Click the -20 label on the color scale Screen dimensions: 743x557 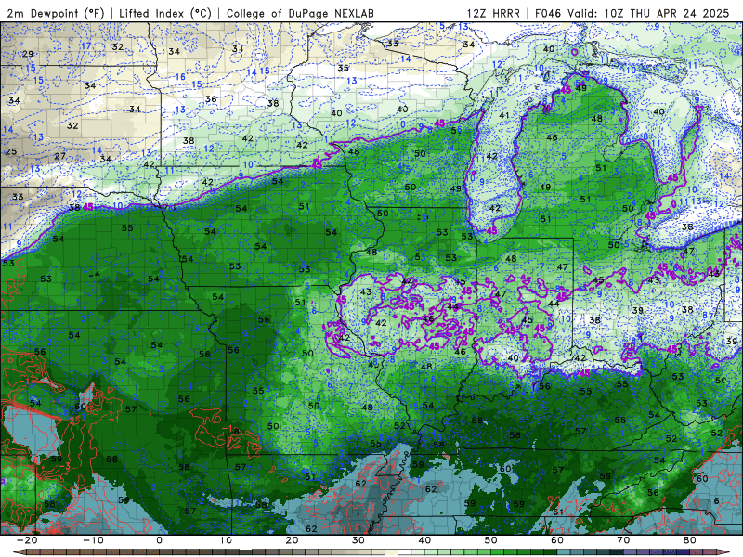tap(27, 540)
